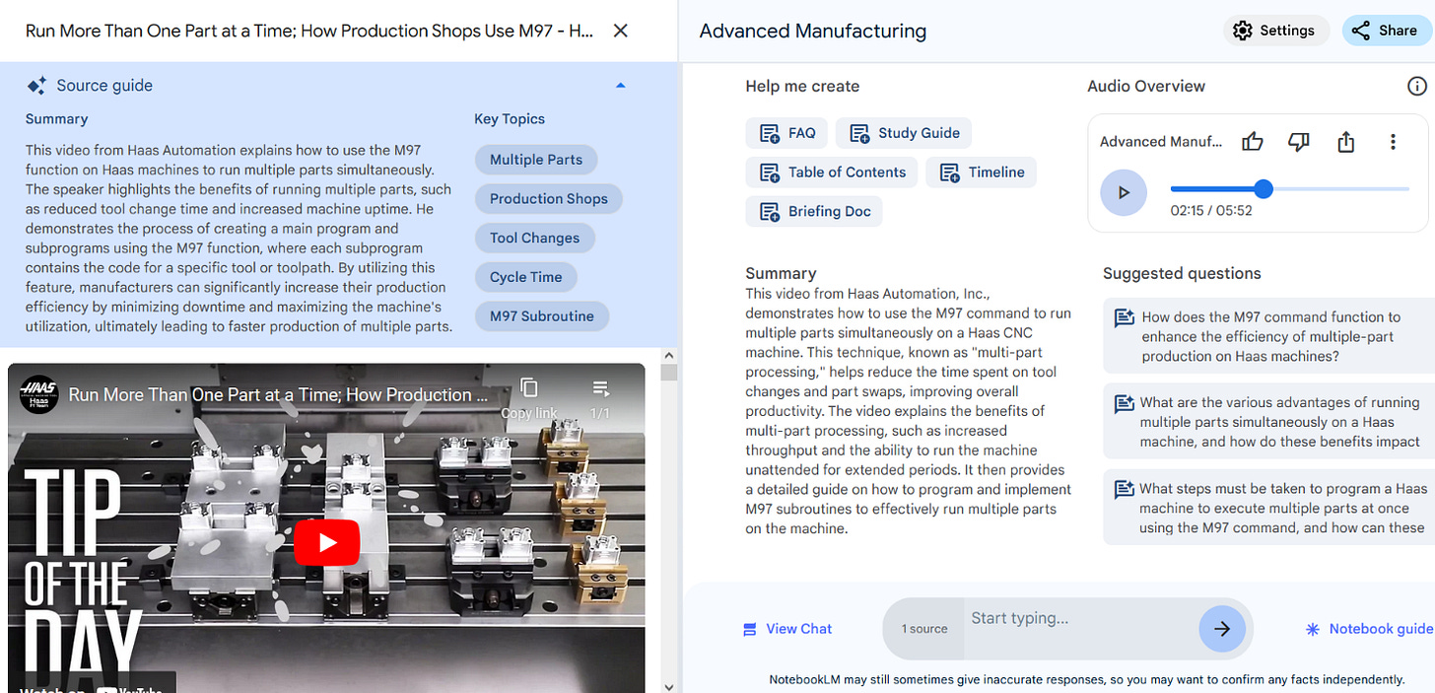Screen dimensions: 1435x693
Task: Select the Tool Changes key topic
Action: tap(534, 239)
